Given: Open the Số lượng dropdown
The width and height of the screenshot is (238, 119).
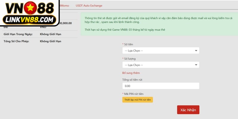Looking at the screenshot, I should point(161,65).
